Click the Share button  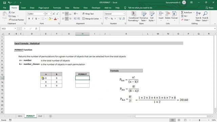[x=209, y=8]
